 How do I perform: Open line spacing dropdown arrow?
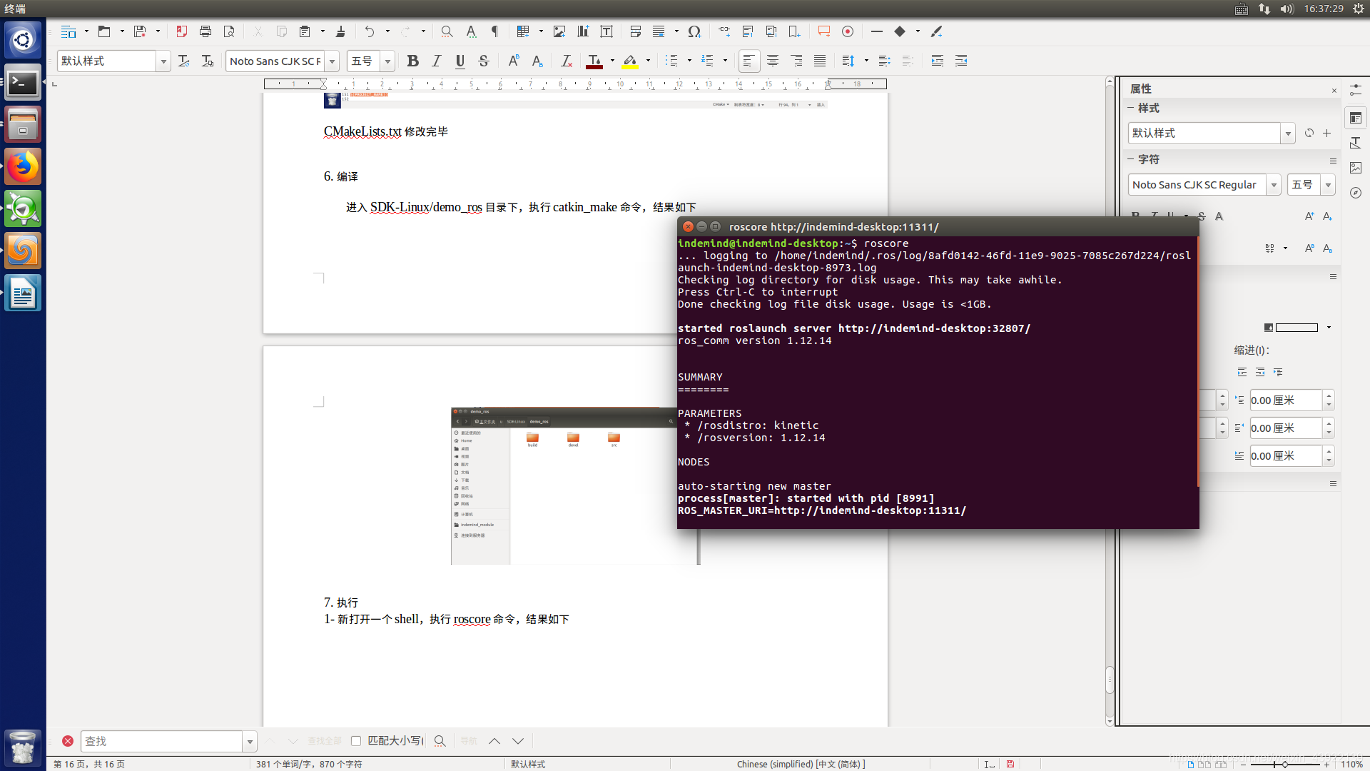866,61
